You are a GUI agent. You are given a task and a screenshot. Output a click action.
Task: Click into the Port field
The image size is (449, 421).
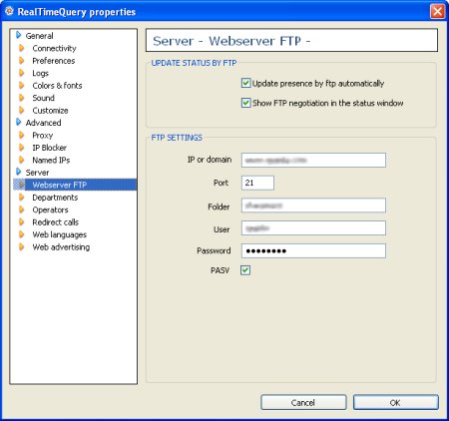(x=257, y=183)
